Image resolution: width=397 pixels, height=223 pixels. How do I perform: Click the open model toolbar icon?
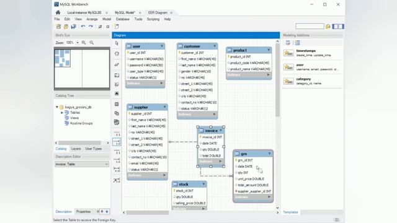(x=66, y=27)
